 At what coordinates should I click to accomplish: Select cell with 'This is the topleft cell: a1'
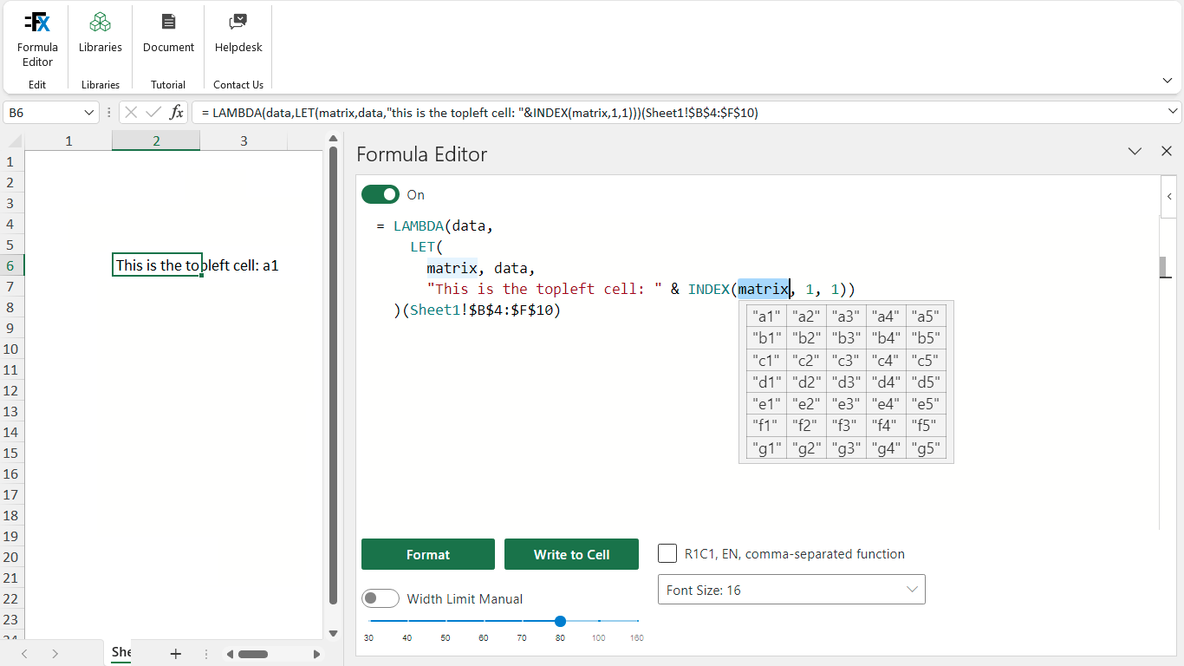coord(157,265)
